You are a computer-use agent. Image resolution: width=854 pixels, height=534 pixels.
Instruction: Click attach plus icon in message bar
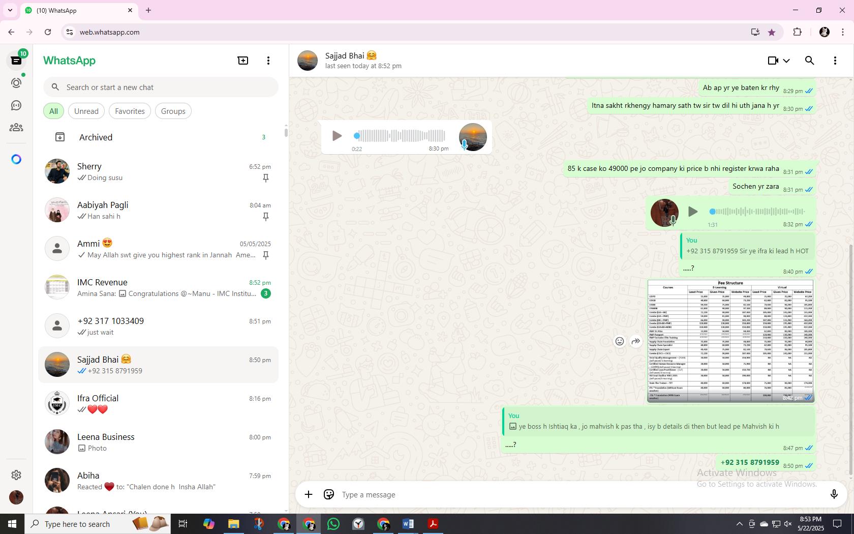point(309,494)
